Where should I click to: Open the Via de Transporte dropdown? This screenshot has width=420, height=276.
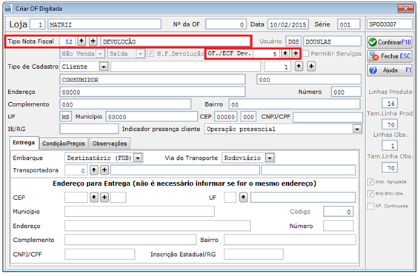270,158
